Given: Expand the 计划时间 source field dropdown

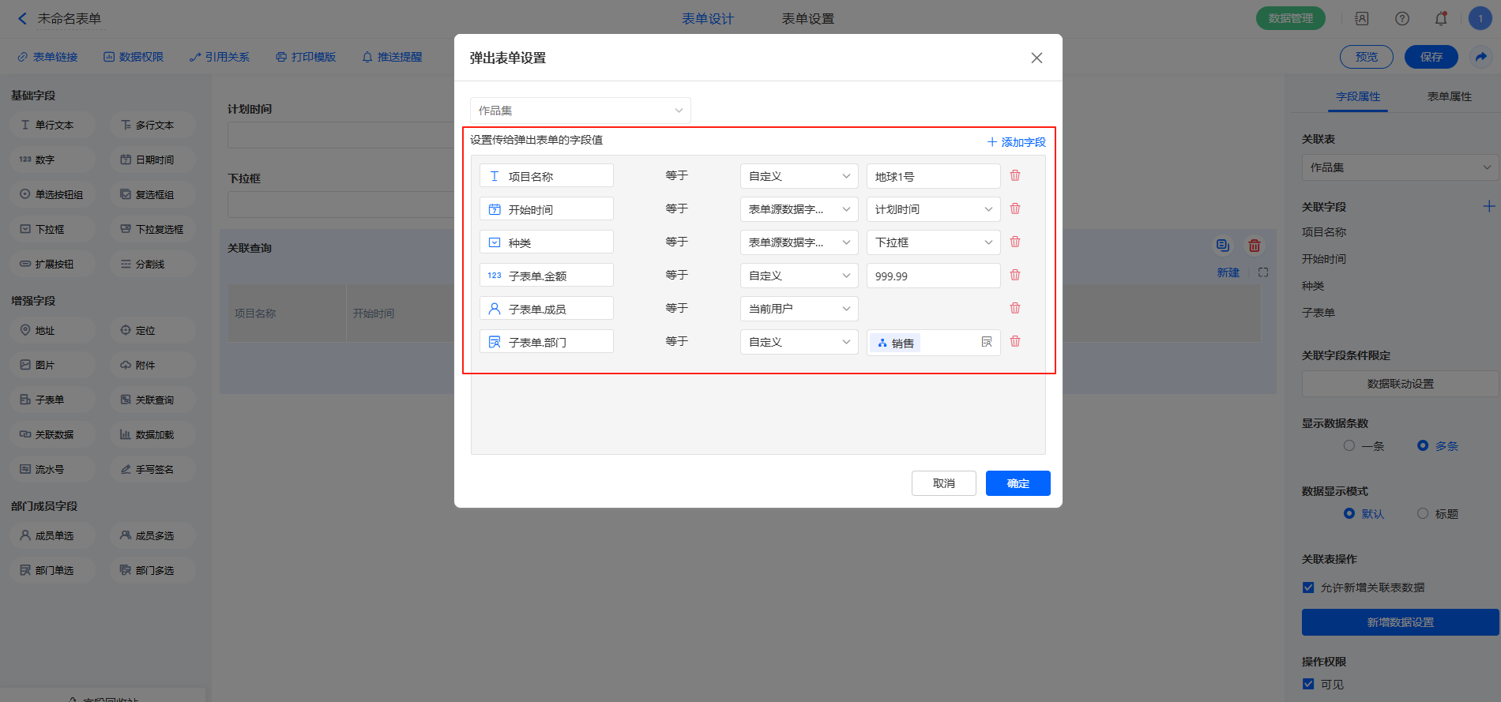Looking at the screenshot, I should (x=933, y=209).
